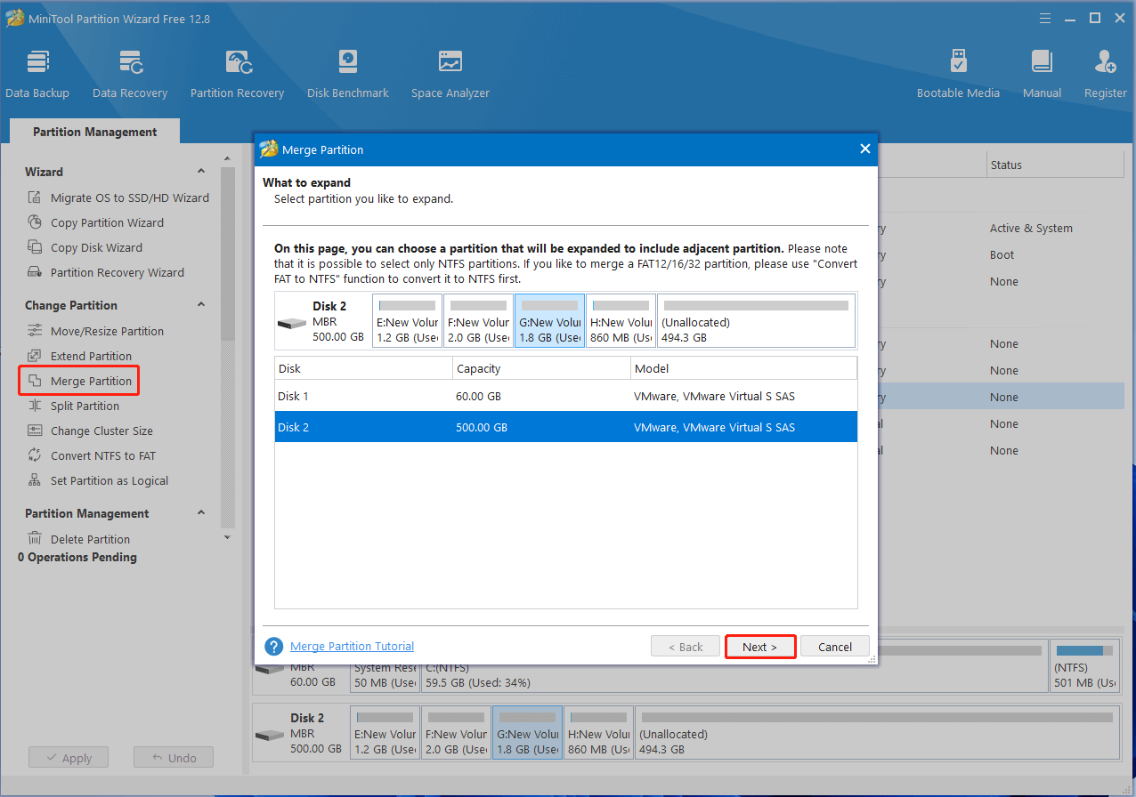1136x797 pixels.
Task: Select Disk 1 row in the dialog list
Action: click(565, 396)
